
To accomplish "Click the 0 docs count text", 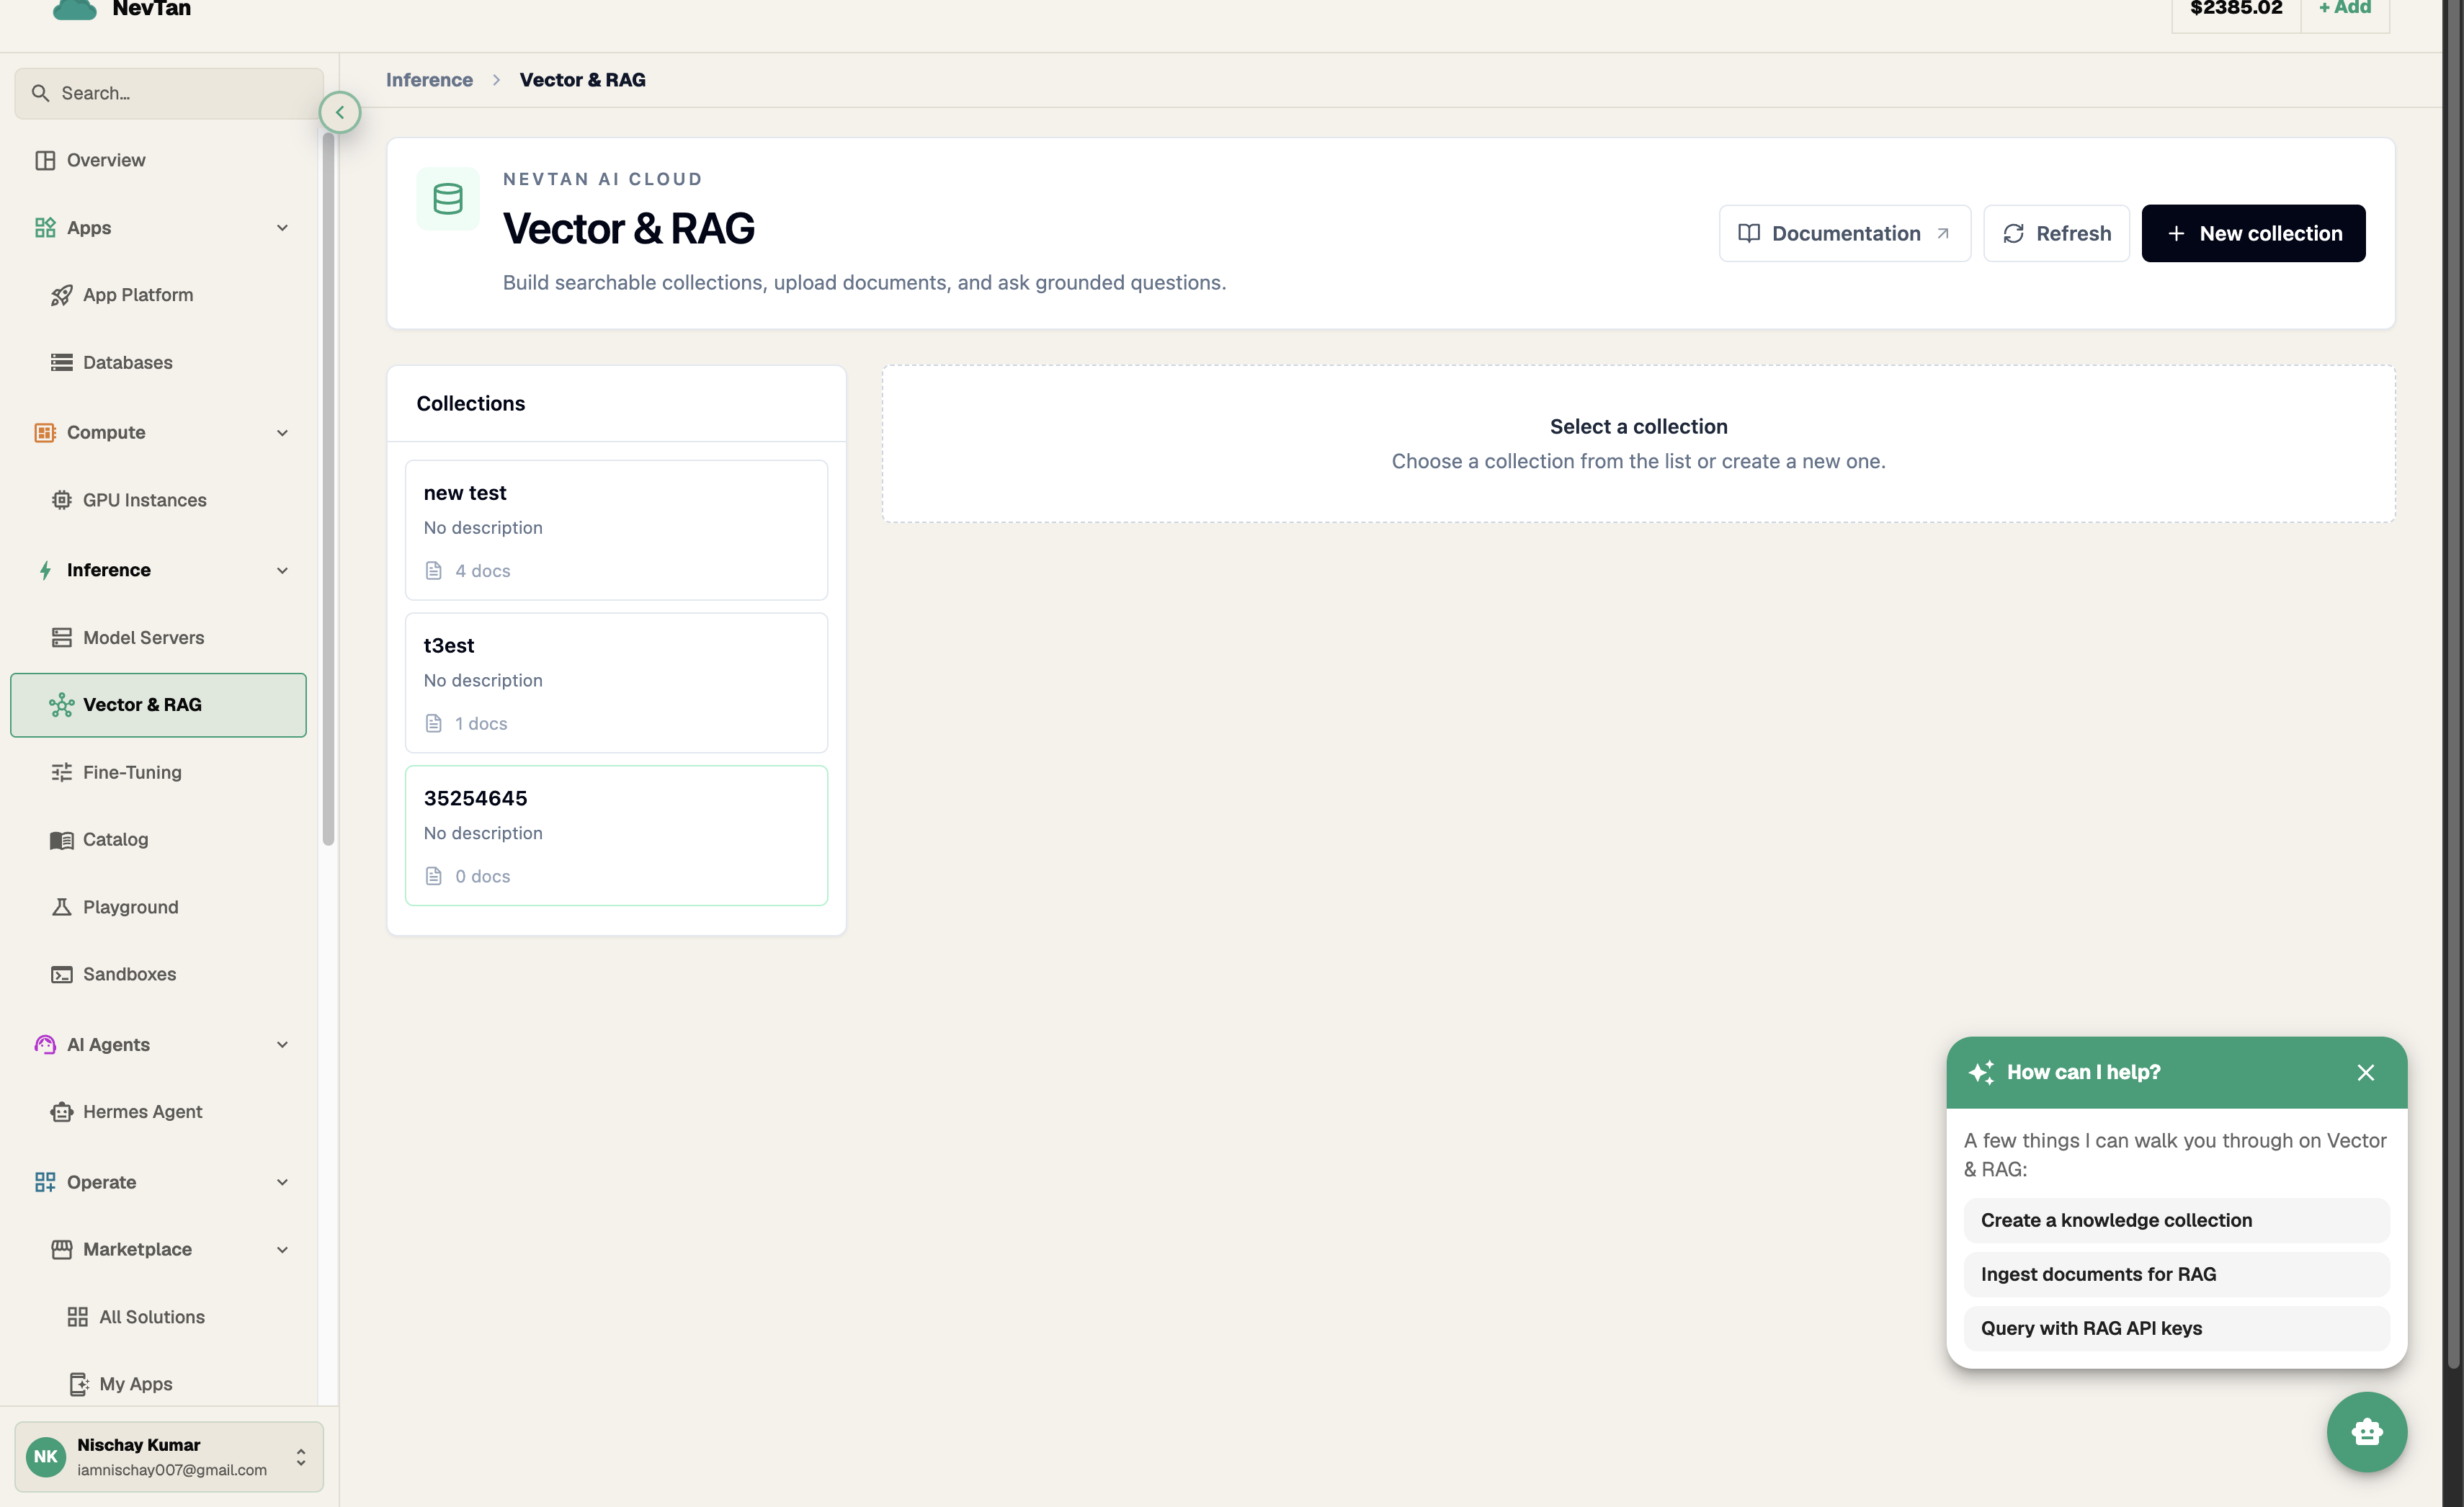I will (x=483, y=876).
